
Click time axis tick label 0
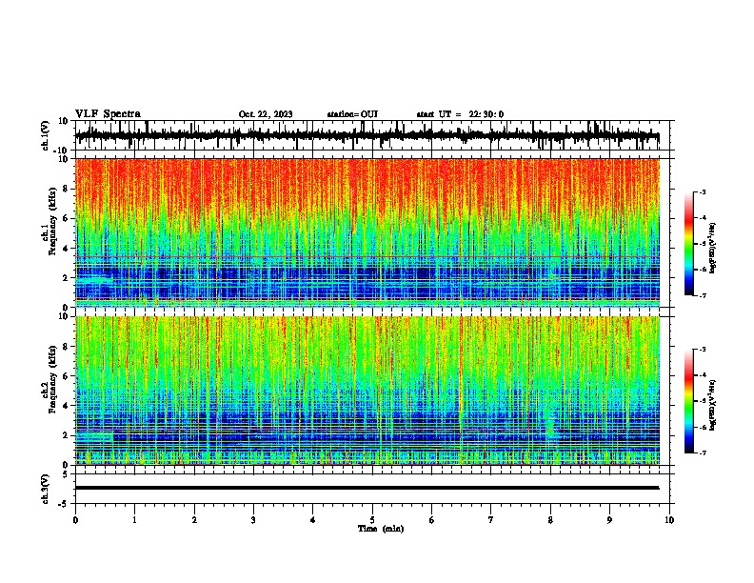click(x=75, y=520)
